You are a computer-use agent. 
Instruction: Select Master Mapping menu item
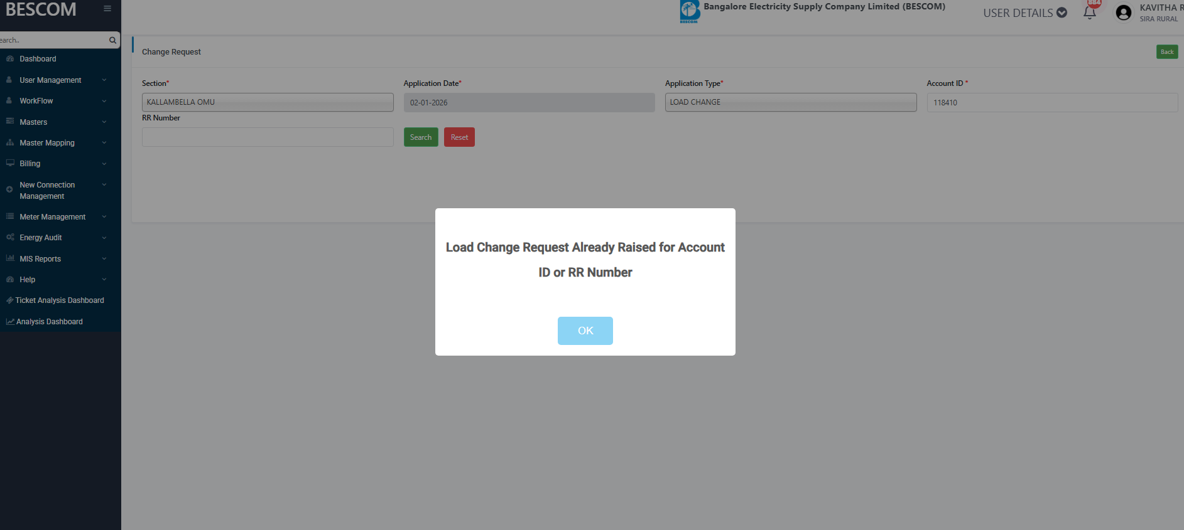point(47,143)
